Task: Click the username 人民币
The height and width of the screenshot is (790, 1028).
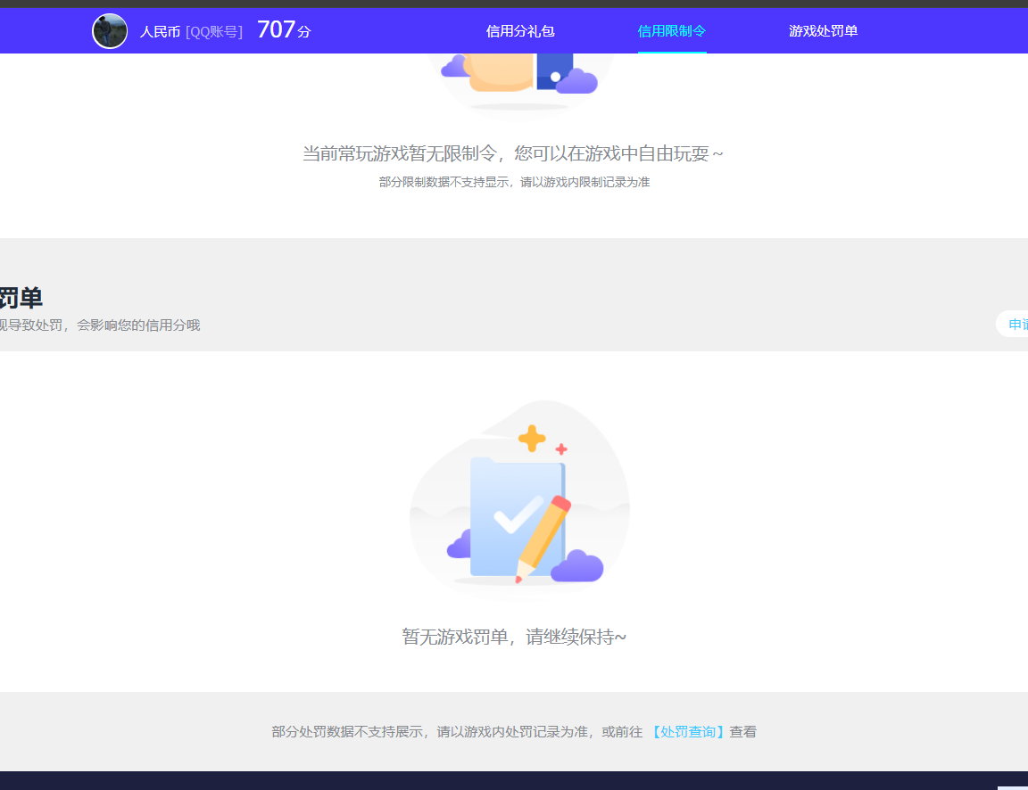Action: point(159,30)
